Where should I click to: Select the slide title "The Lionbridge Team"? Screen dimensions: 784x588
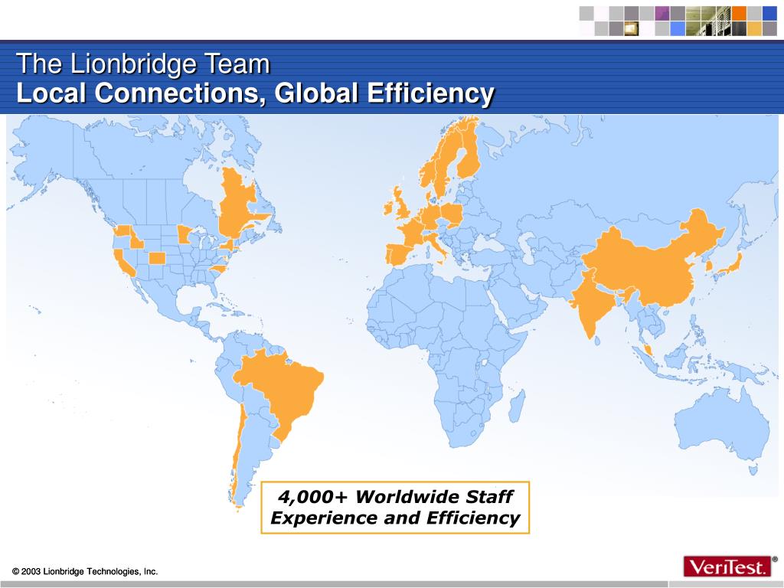click(143, 64)
